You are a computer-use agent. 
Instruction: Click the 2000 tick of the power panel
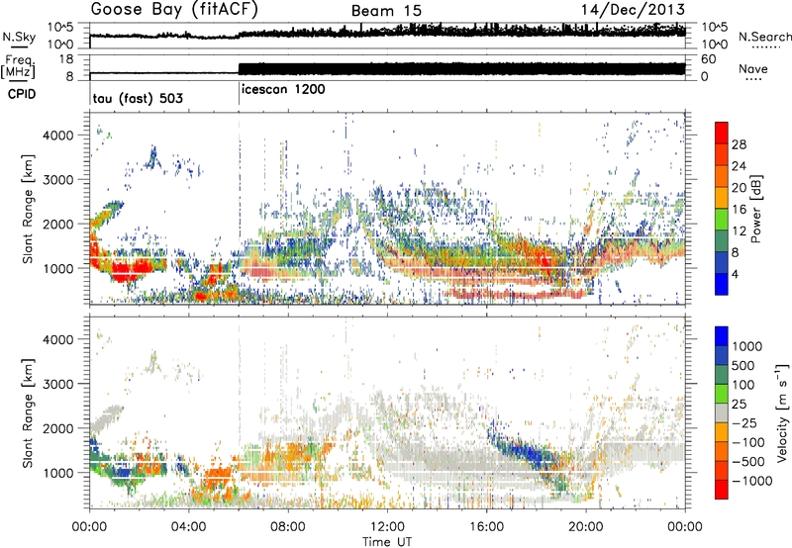58,224
